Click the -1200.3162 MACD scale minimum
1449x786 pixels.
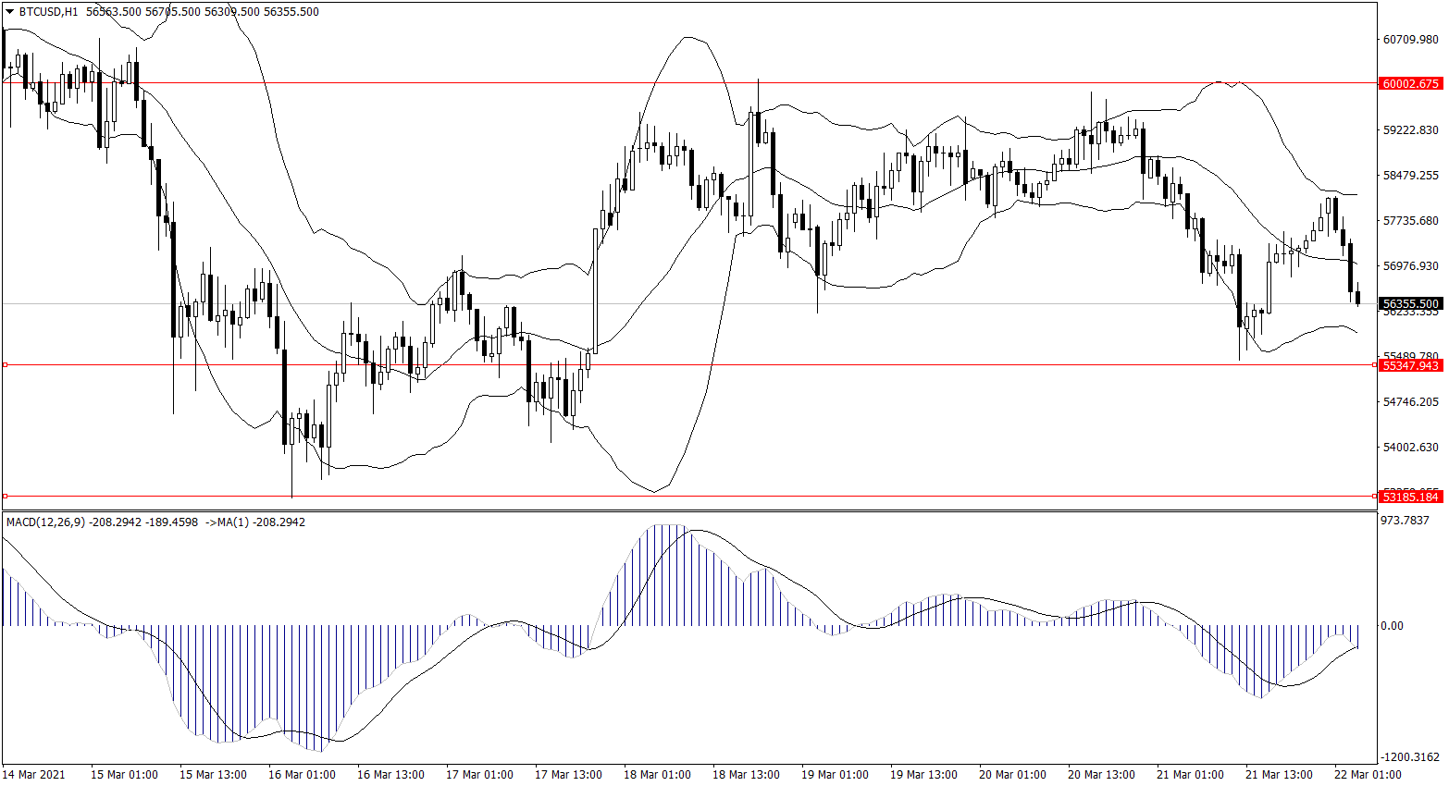point(1407,756)
